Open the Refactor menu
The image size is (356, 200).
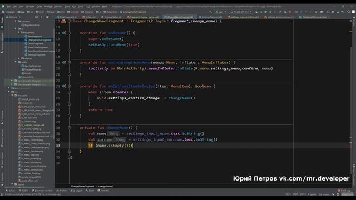58,6
